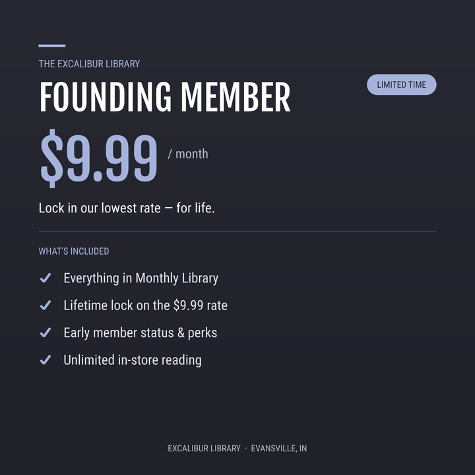The width and height of the screenshot is (475, 475).
Task: Click Unlimited in-store reading text
Action: (x=133, y=360)
